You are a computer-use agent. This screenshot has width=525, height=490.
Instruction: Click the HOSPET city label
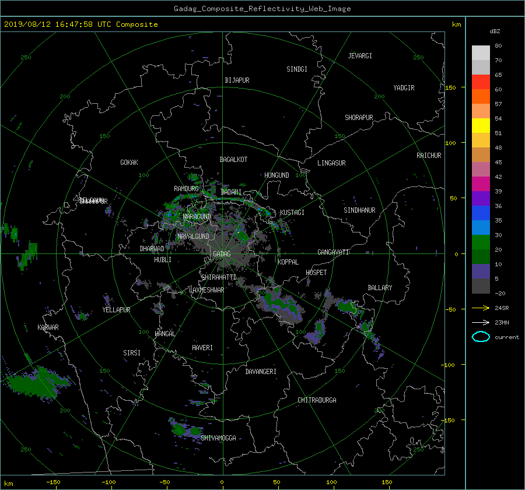(316, 273)
